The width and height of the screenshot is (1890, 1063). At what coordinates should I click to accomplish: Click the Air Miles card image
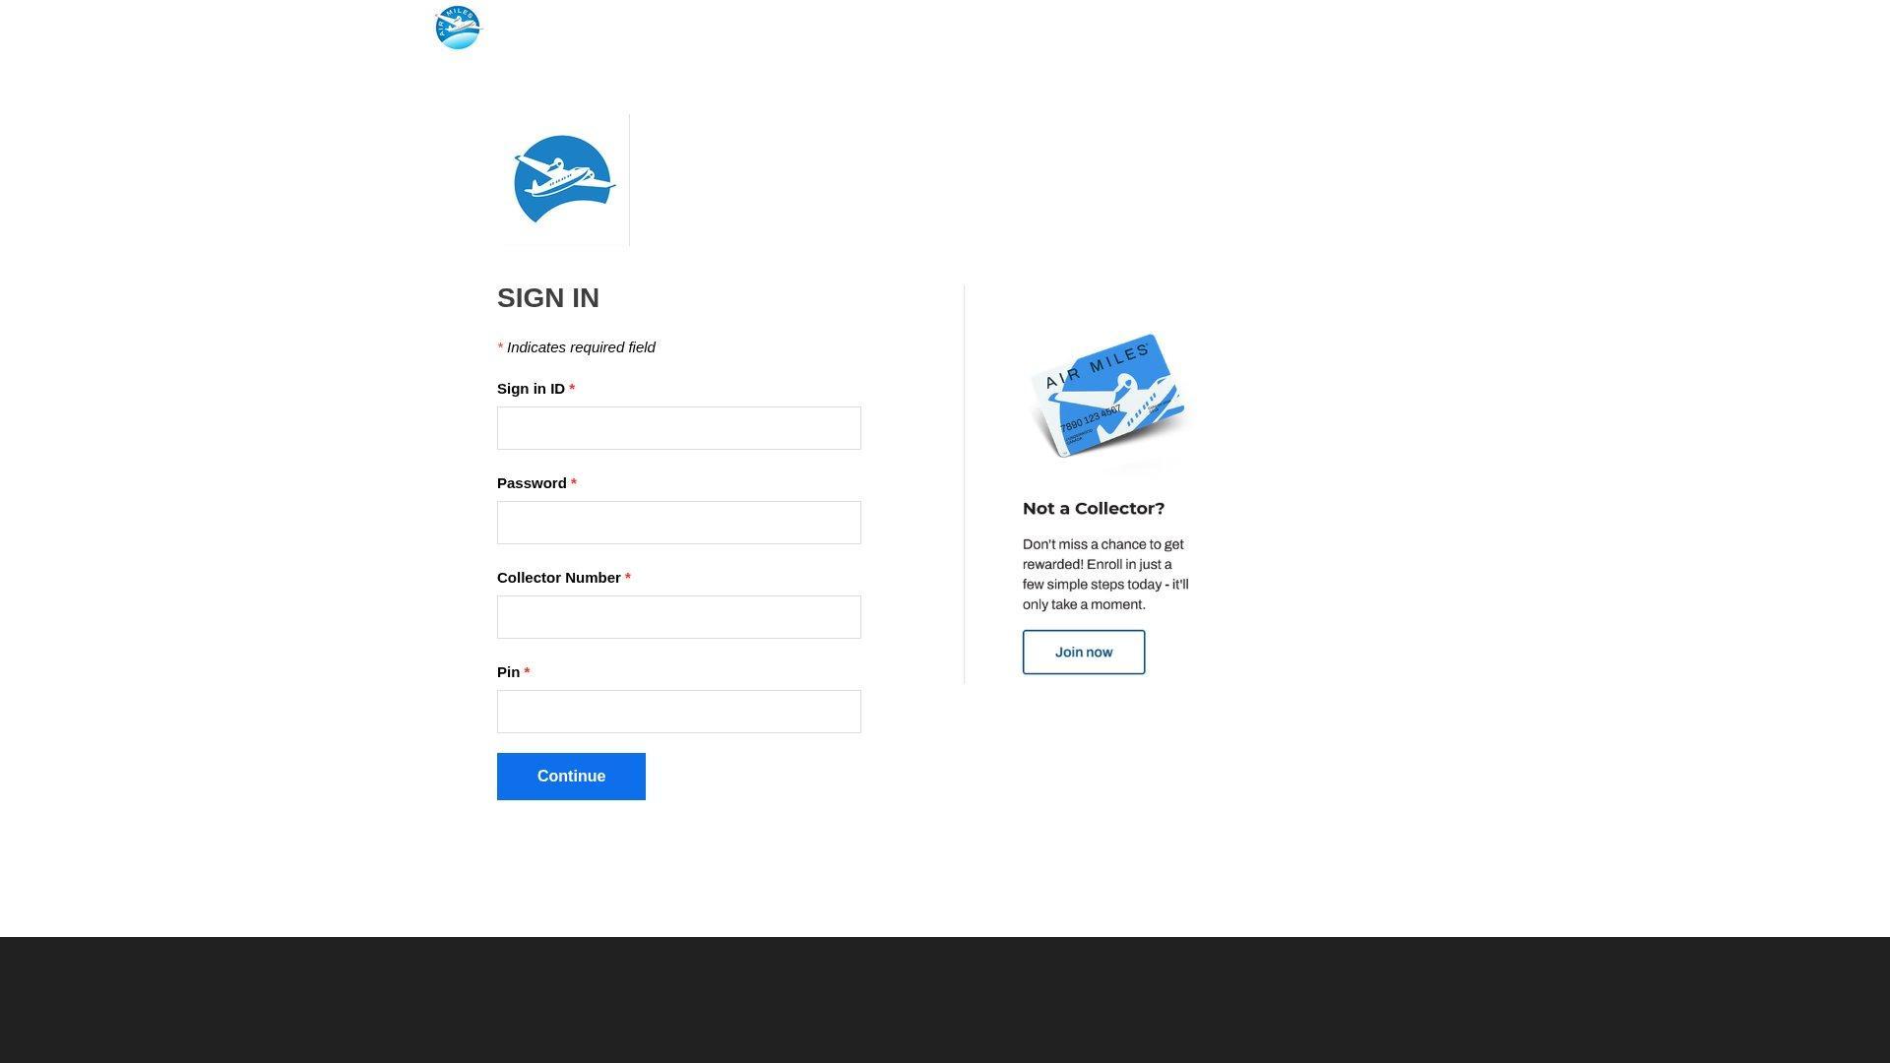pyautogui.click(x=1108, y=397)
